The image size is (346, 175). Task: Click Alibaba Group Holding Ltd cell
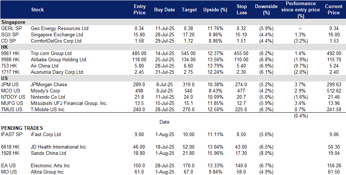58,59
